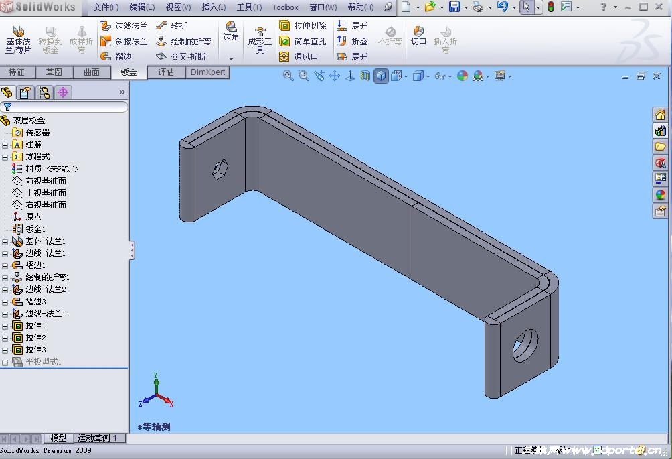This screenshot has width=672, height=459.
Task: Open the 文件(F) menu
Action: [106, 7]
